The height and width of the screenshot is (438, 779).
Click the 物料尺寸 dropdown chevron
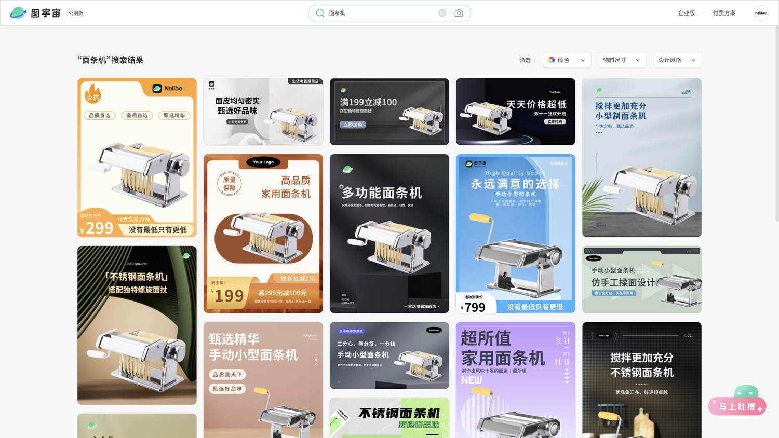point(638,60)
